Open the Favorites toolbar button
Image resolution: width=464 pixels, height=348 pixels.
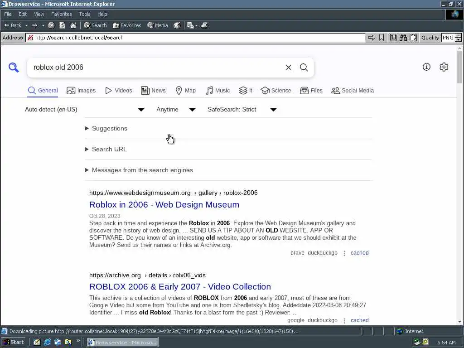(127, 25)
